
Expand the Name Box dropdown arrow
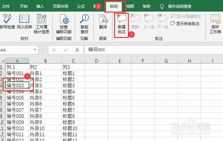pos(35,50)
